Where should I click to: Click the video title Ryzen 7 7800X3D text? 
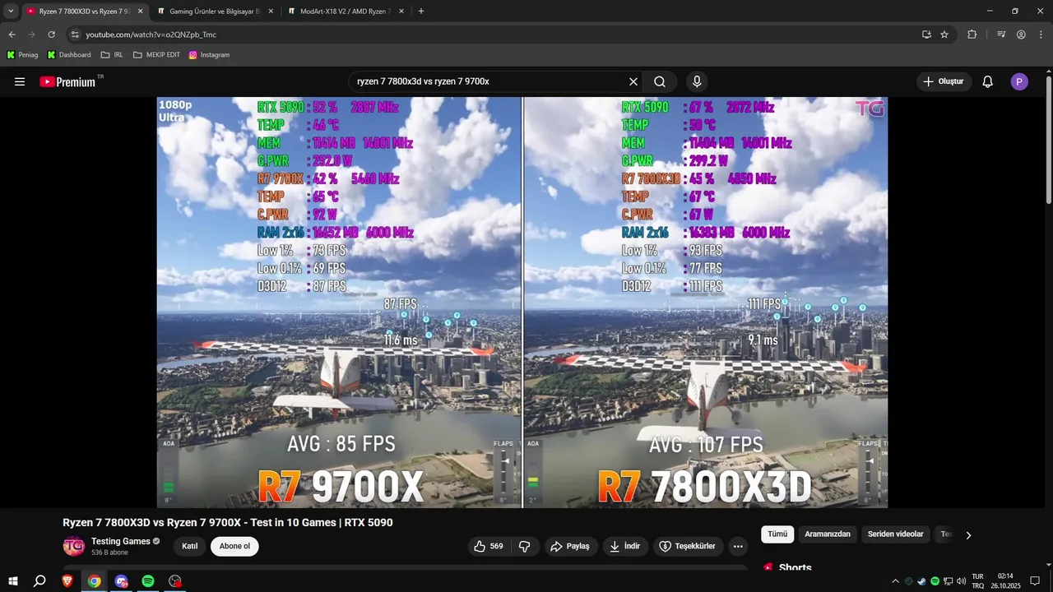click(228, 522)
